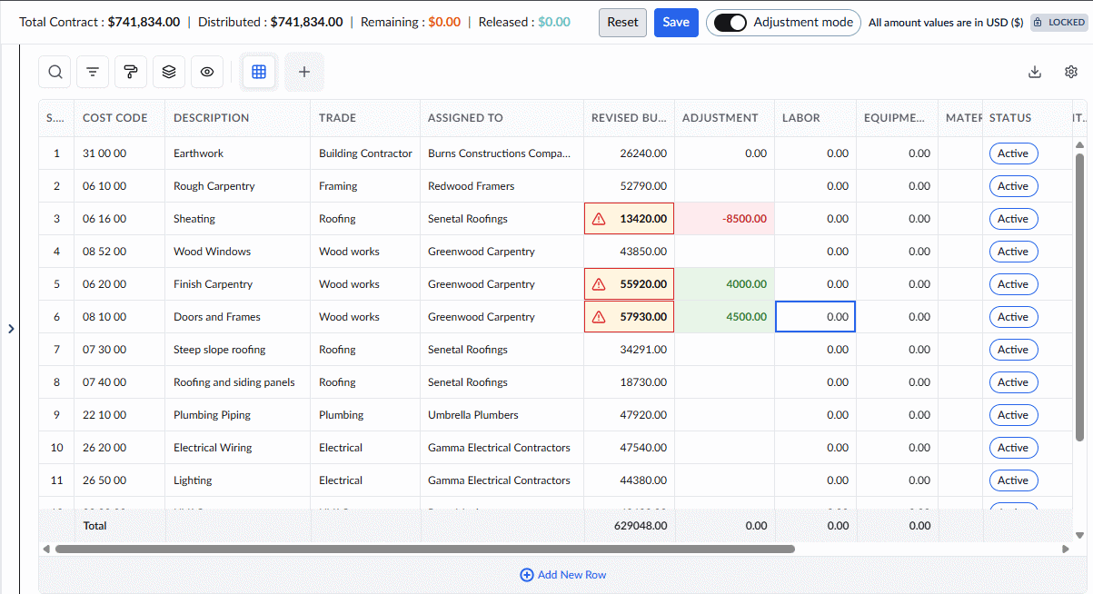The image size is (1093, 594).
Task: Click the Remaining $0.00 value
Action: [445, 22]
